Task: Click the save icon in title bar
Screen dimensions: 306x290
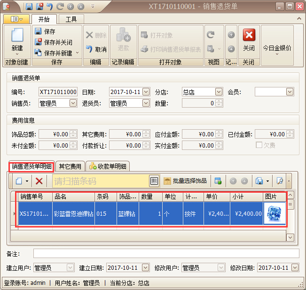Action: coord(29,7)
